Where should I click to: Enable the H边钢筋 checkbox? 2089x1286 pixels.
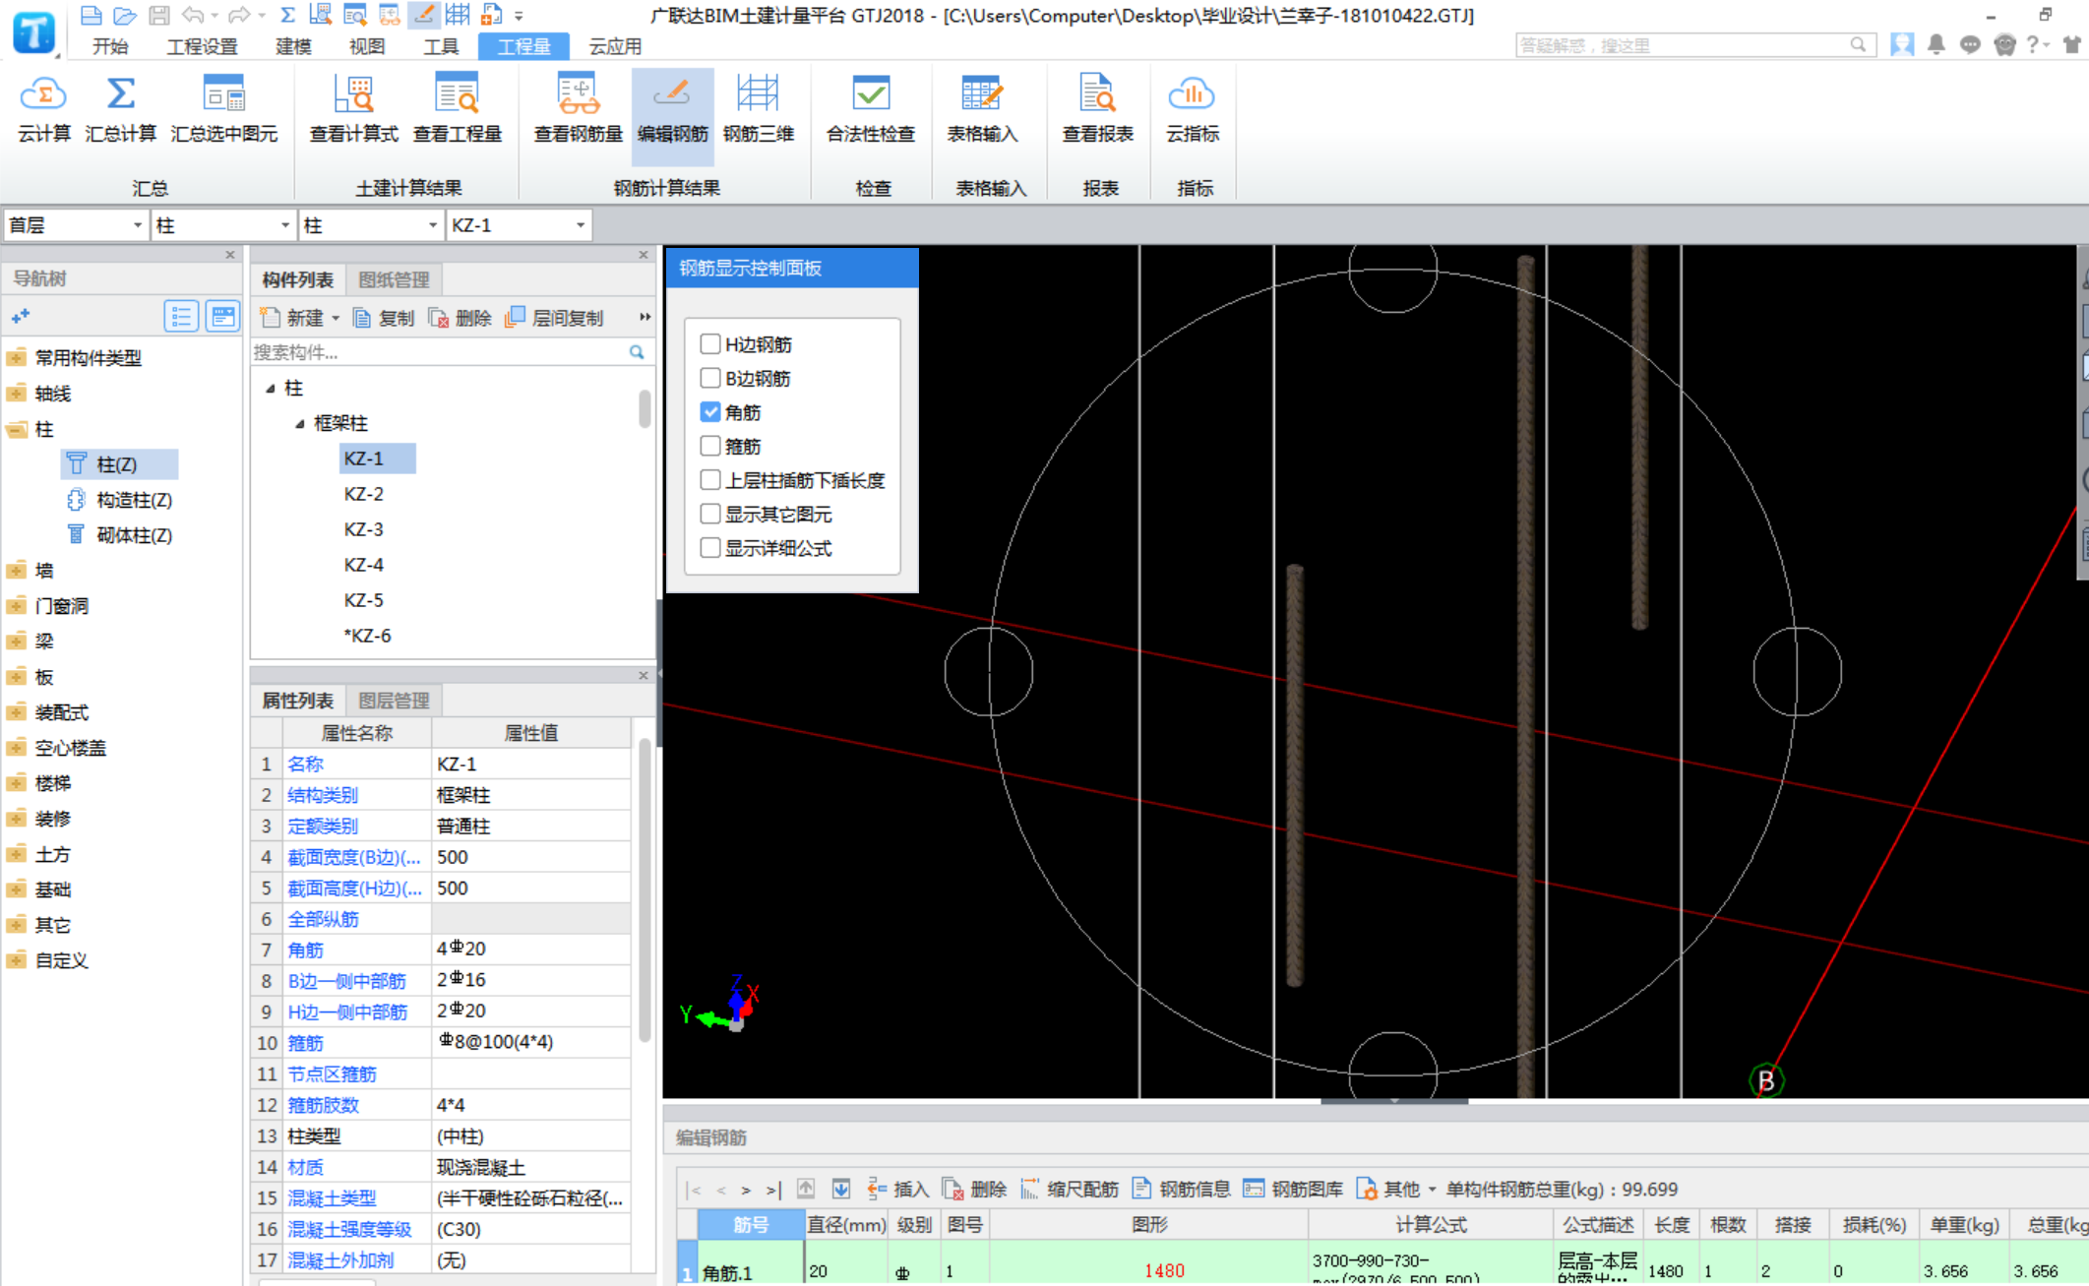coord(709,343)
